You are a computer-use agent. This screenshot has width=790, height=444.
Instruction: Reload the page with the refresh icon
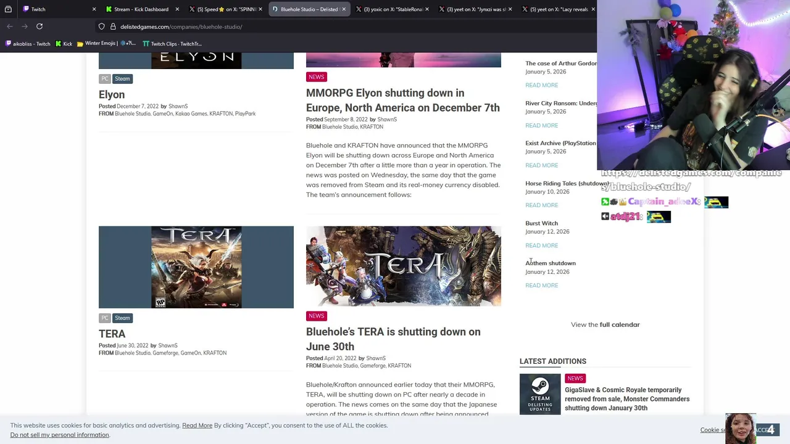39,27
